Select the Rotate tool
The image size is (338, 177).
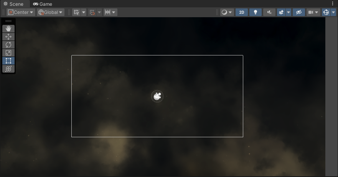pos(8,45)
